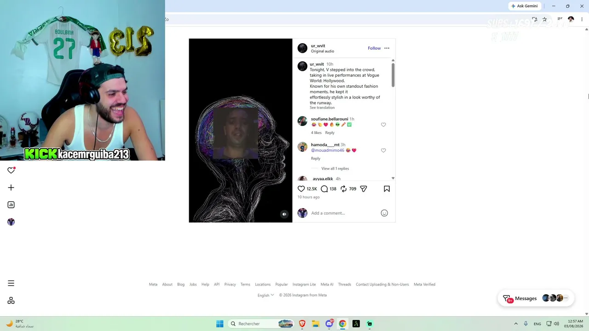
Task: Open the Jobs footer link
Action: (x=193, y=285)
